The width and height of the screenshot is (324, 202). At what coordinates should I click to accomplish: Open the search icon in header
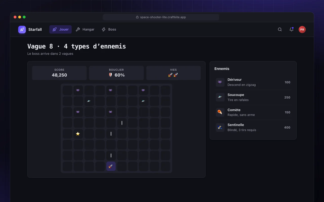[280, 30]
